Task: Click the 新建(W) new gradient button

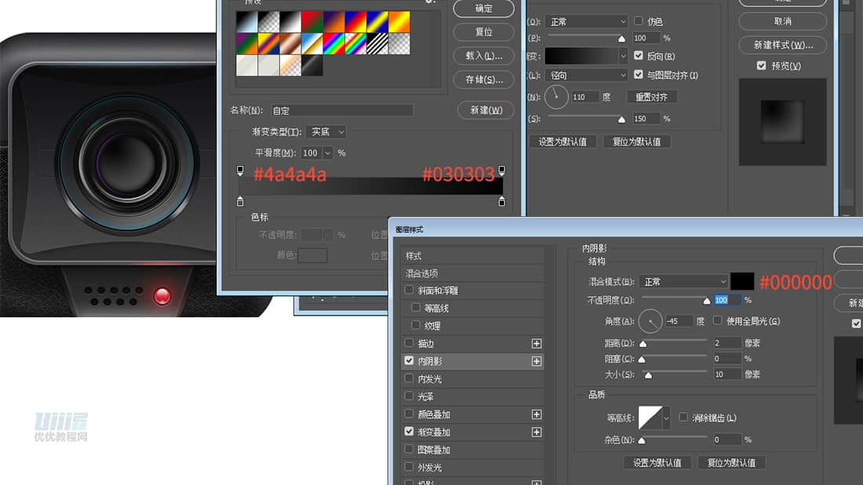Action: click(x=486, y=110)
